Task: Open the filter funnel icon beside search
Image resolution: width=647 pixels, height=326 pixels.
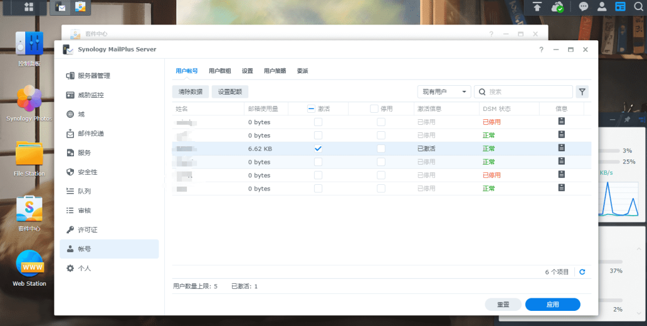Action: coord(582,92)
